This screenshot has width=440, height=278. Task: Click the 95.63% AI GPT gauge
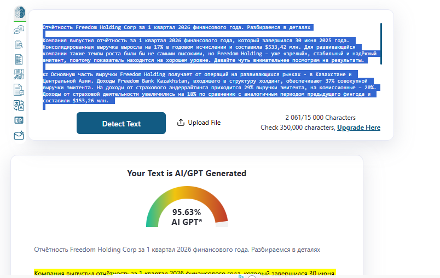click(x=187, y=207)
